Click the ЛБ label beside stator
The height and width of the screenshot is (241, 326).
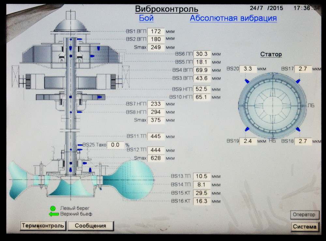pyautogui.click(x=311, y=106)
